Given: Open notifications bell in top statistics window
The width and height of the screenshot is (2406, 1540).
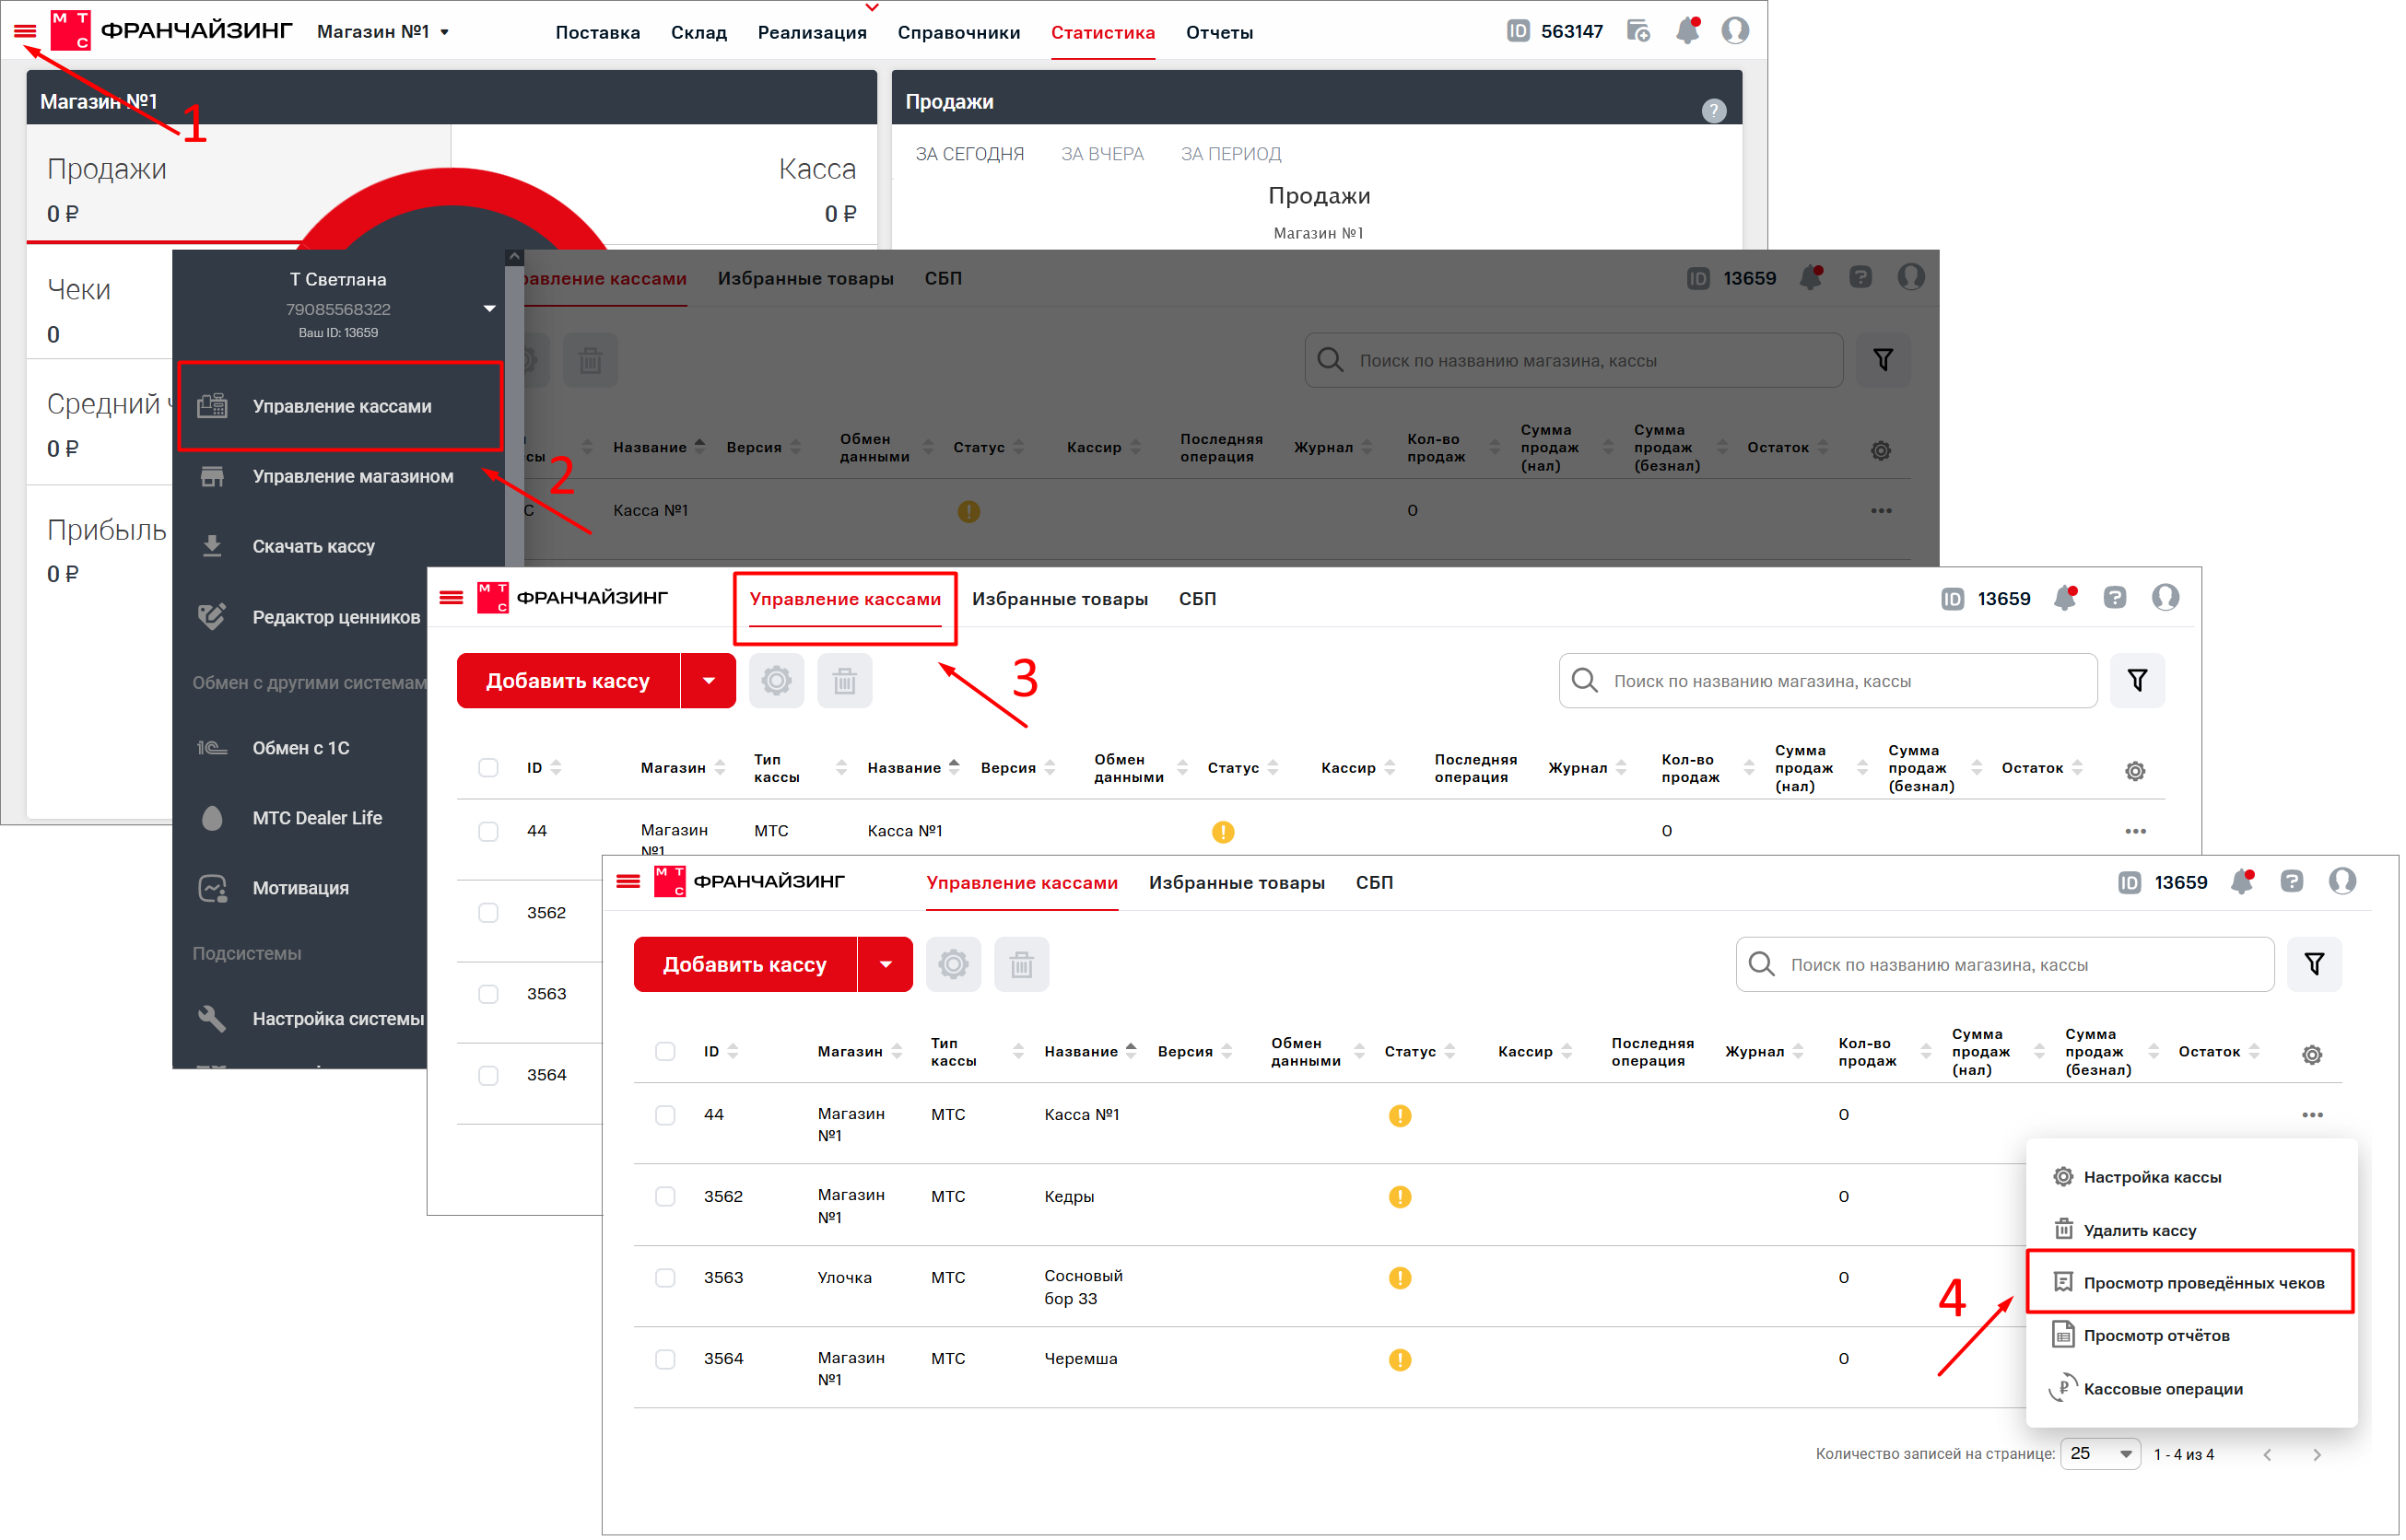Looking at the screenshot, I should click(x=1687, y=31).
